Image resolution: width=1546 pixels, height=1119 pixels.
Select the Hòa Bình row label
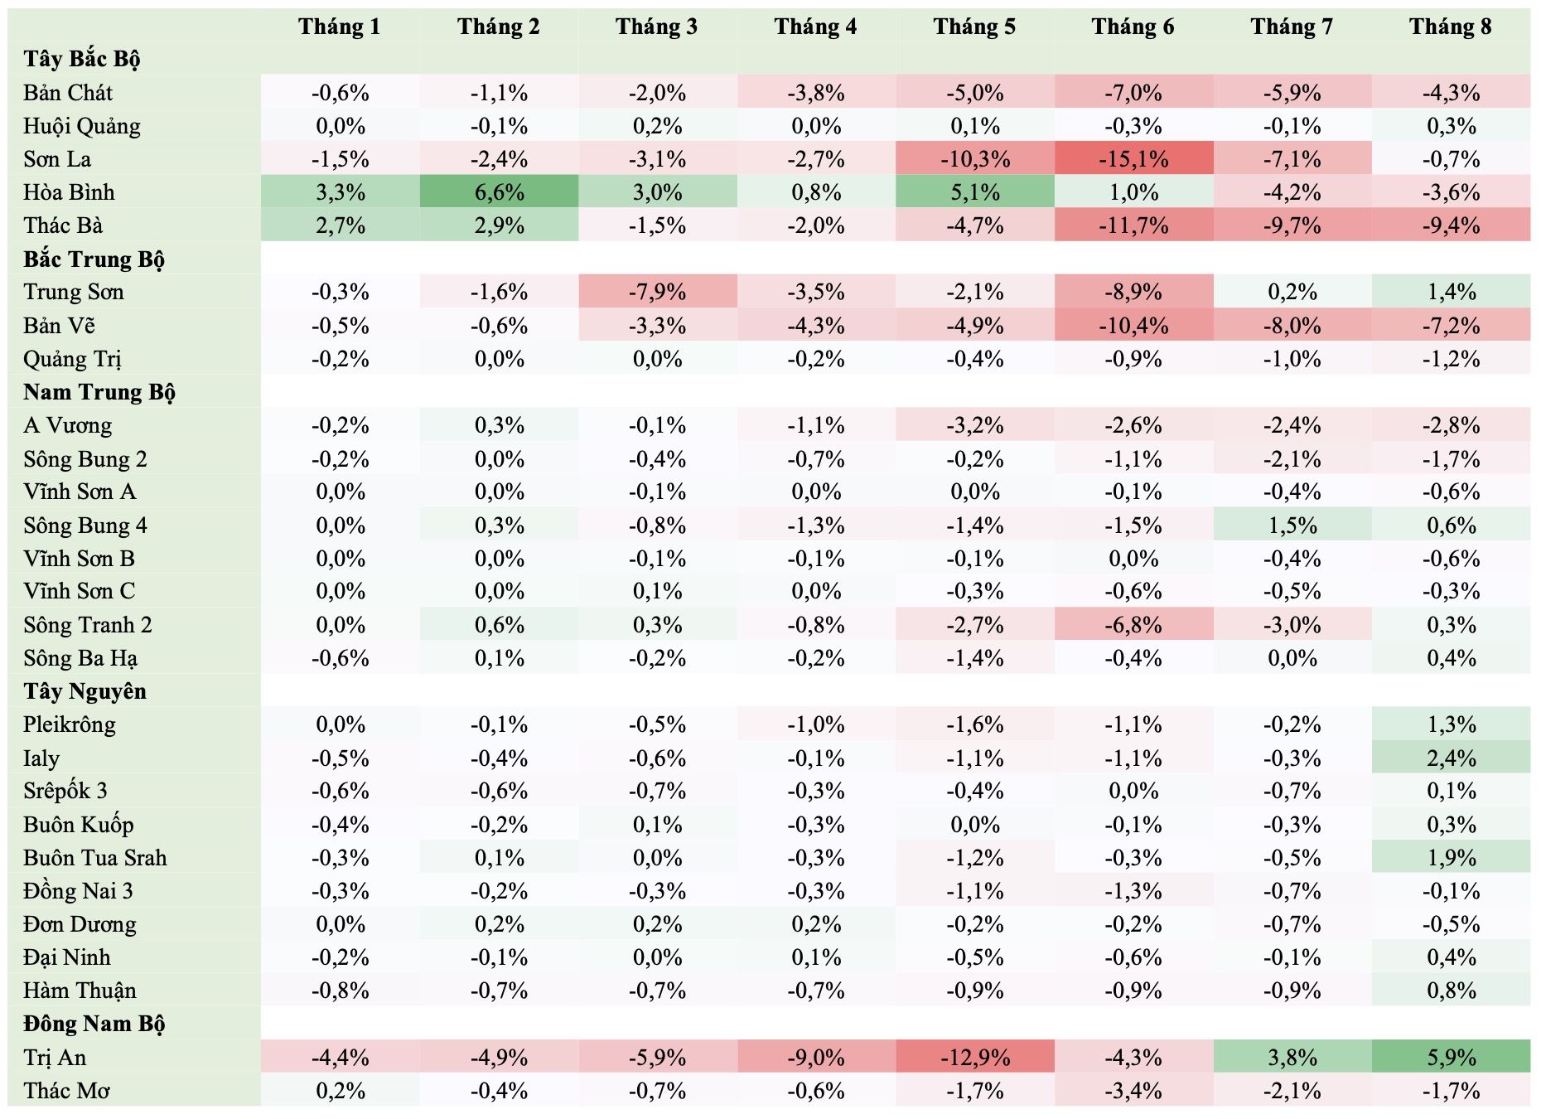click(69, 192)
